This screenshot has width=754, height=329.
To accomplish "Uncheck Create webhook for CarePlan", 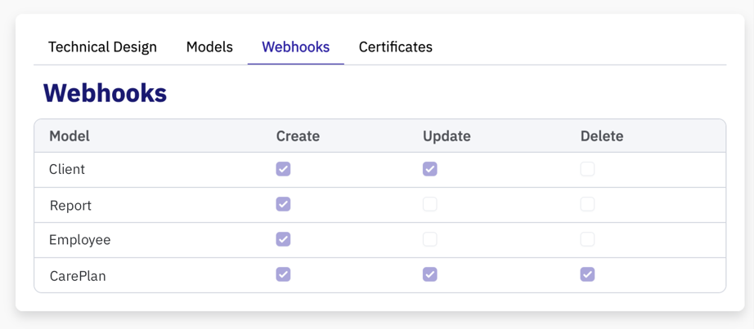I will [283, 274].
